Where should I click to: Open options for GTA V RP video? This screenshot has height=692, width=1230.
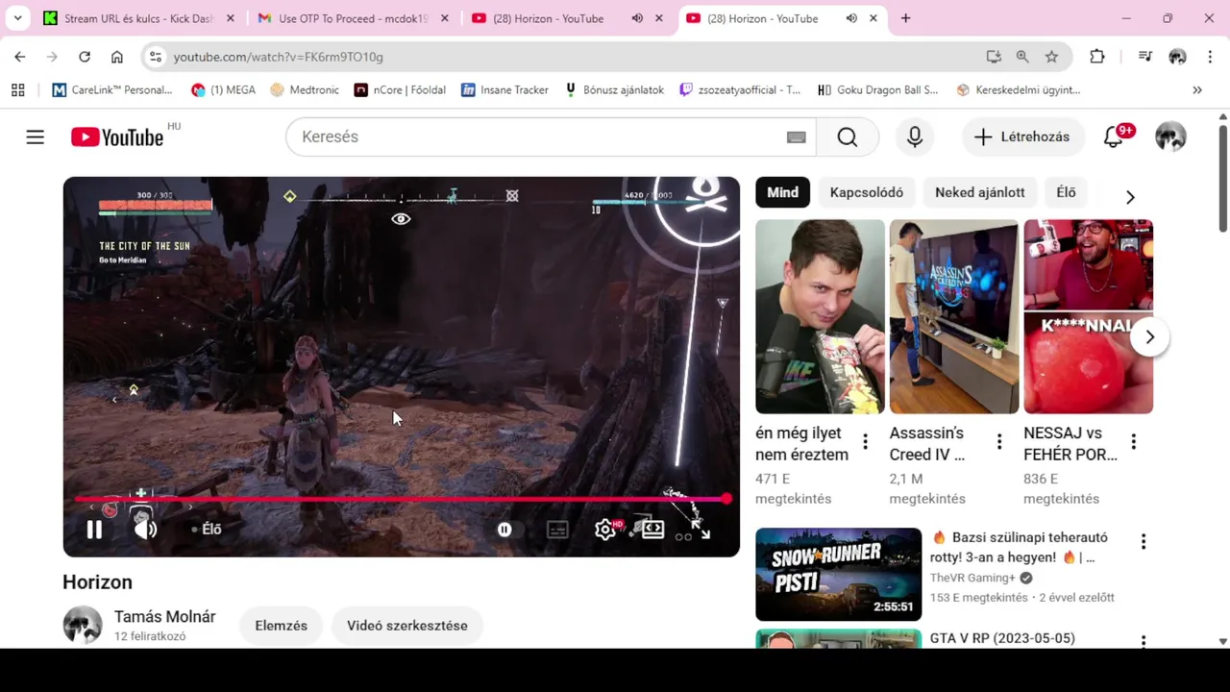[1144, 641]
